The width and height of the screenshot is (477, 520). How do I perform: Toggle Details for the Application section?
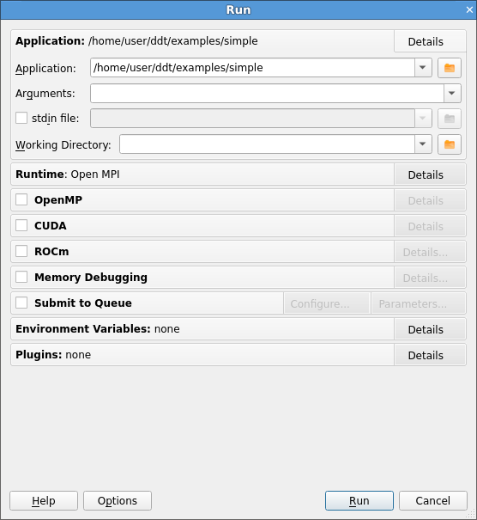430,41
